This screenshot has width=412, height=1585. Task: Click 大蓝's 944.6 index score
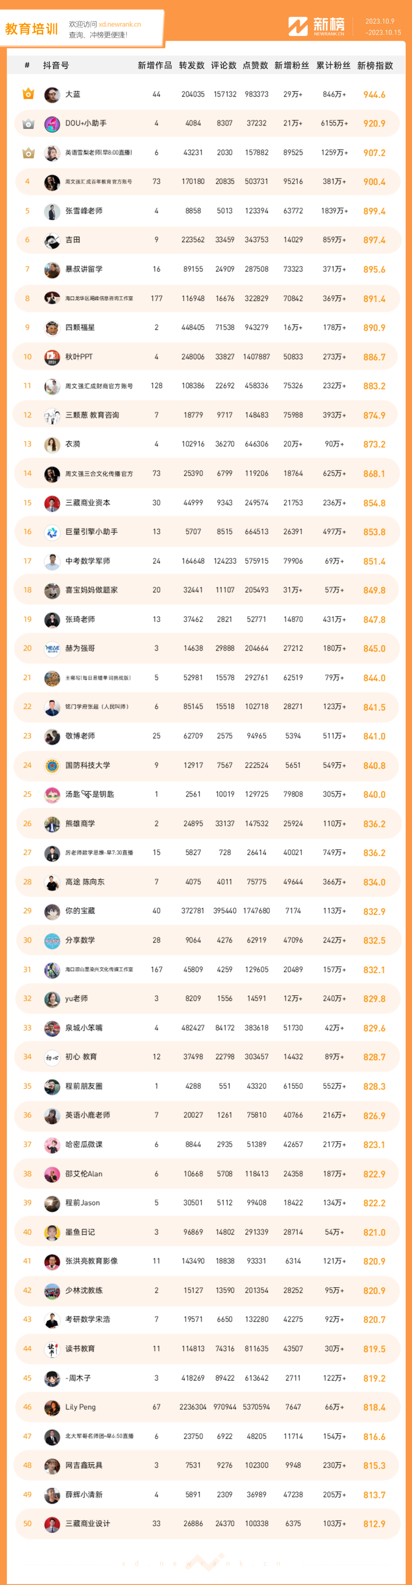coord(374,95)
